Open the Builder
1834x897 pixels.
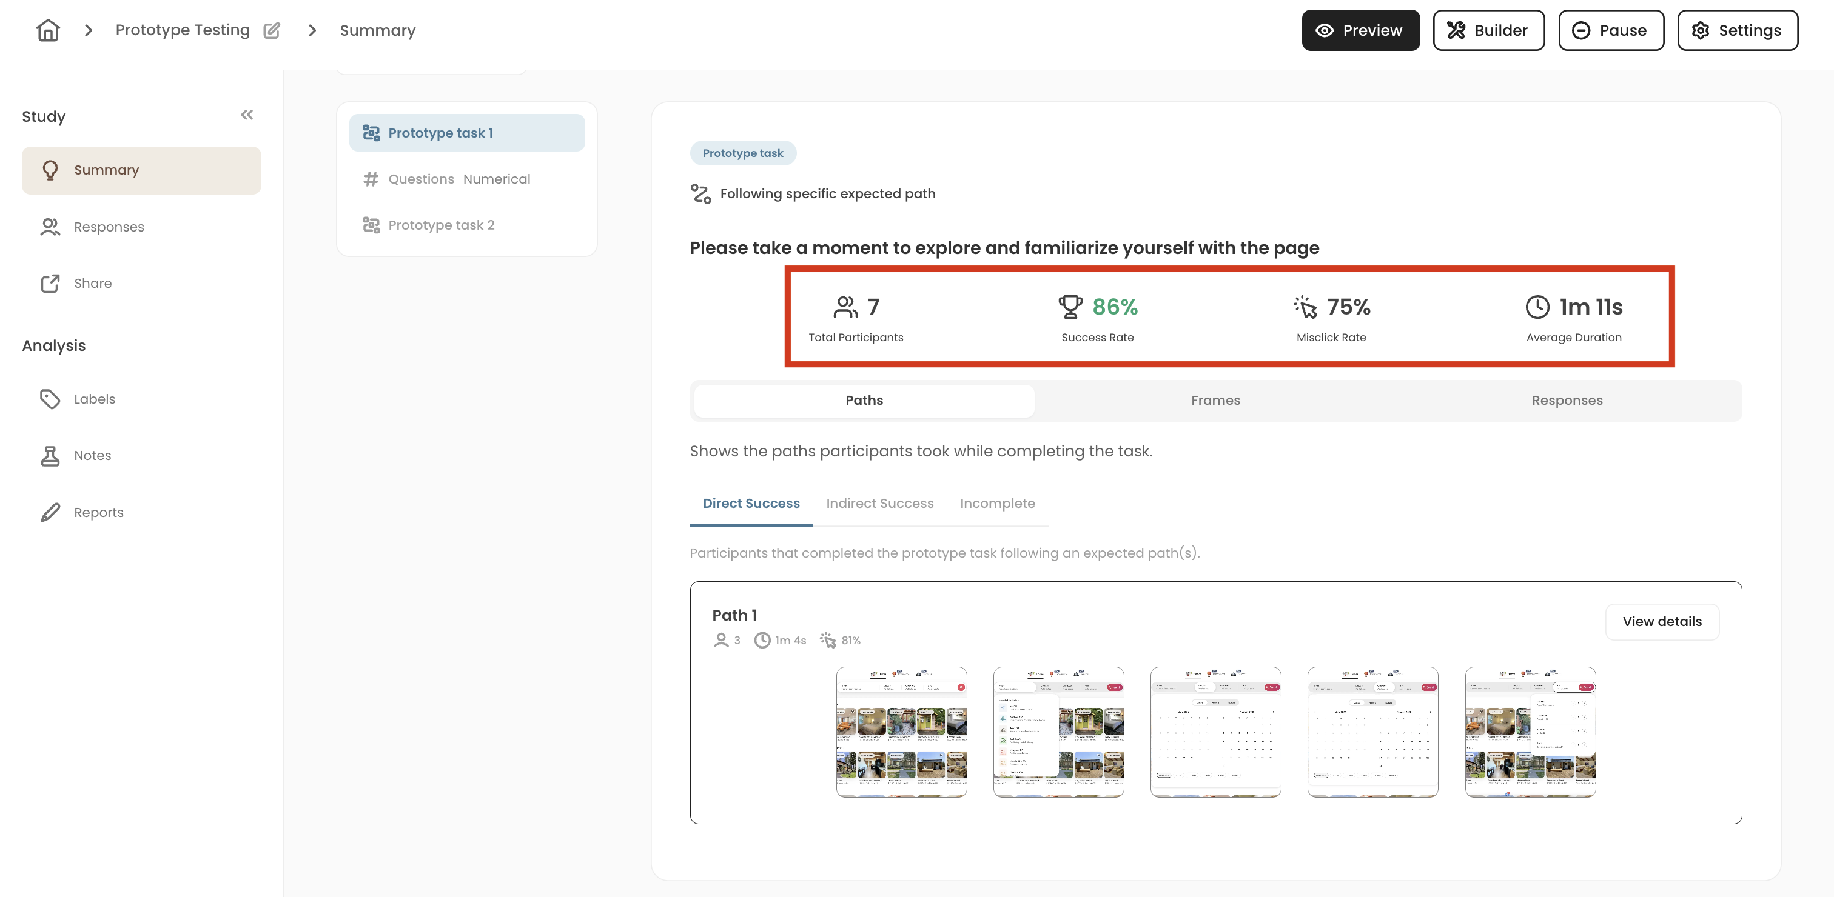point(1488,30)
